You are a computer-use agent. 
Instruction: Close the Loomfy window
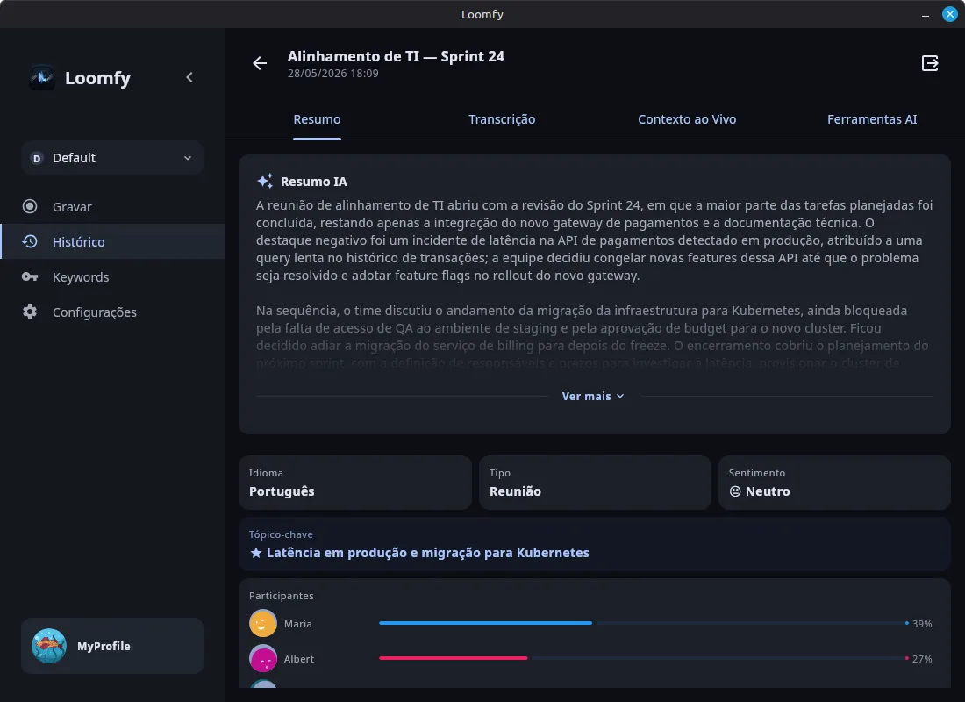tap(949, 14)
